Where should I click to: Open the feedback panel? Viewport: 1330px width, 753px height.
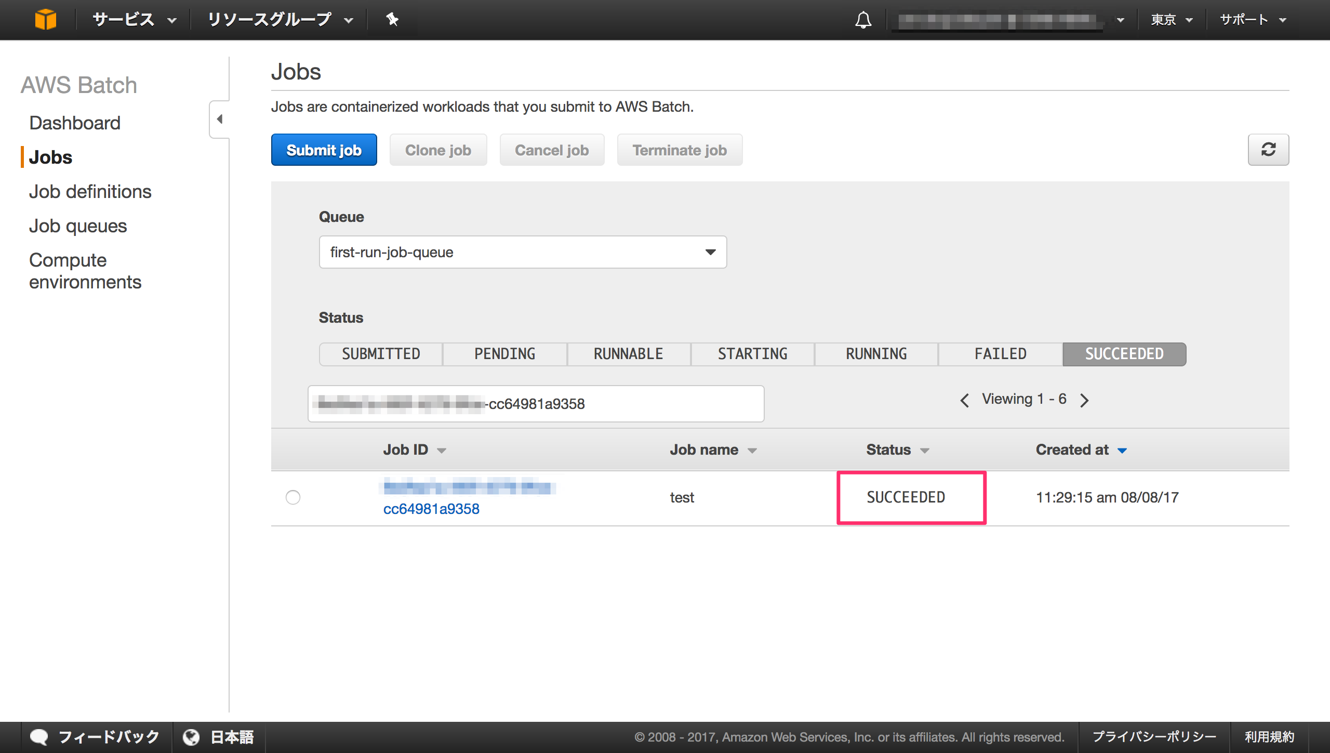point(96,736)
